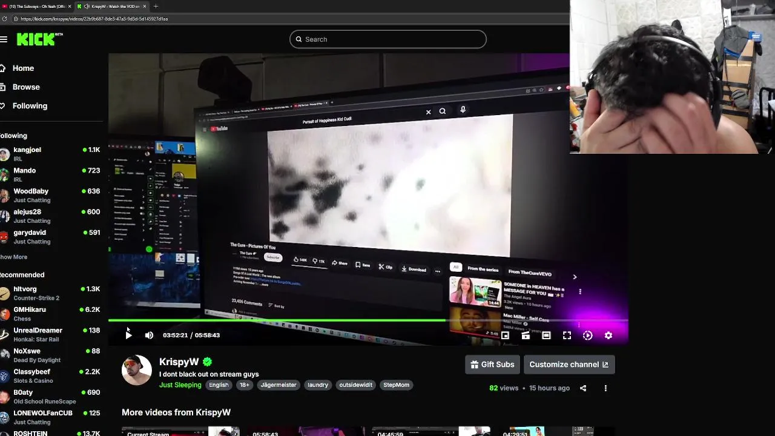Open Classybeef recommended channel
Image resolution: width=775 pixels, height=436 pixels.
51,375
